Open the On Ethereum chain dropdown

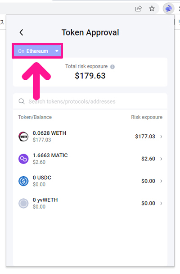37,51
